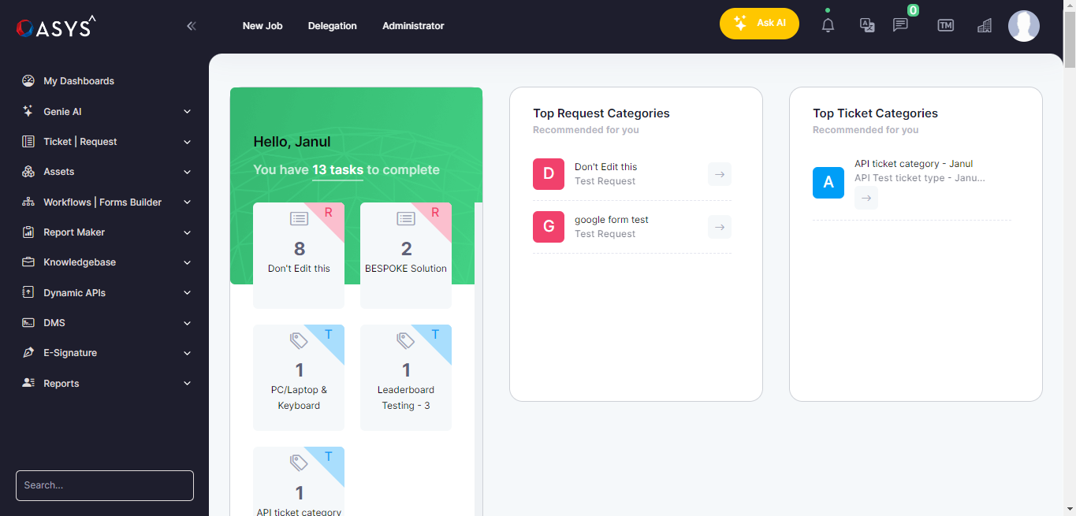Click the red D category badge
Viewport: 1076px width, 516px height.
[x=549, y=174]
